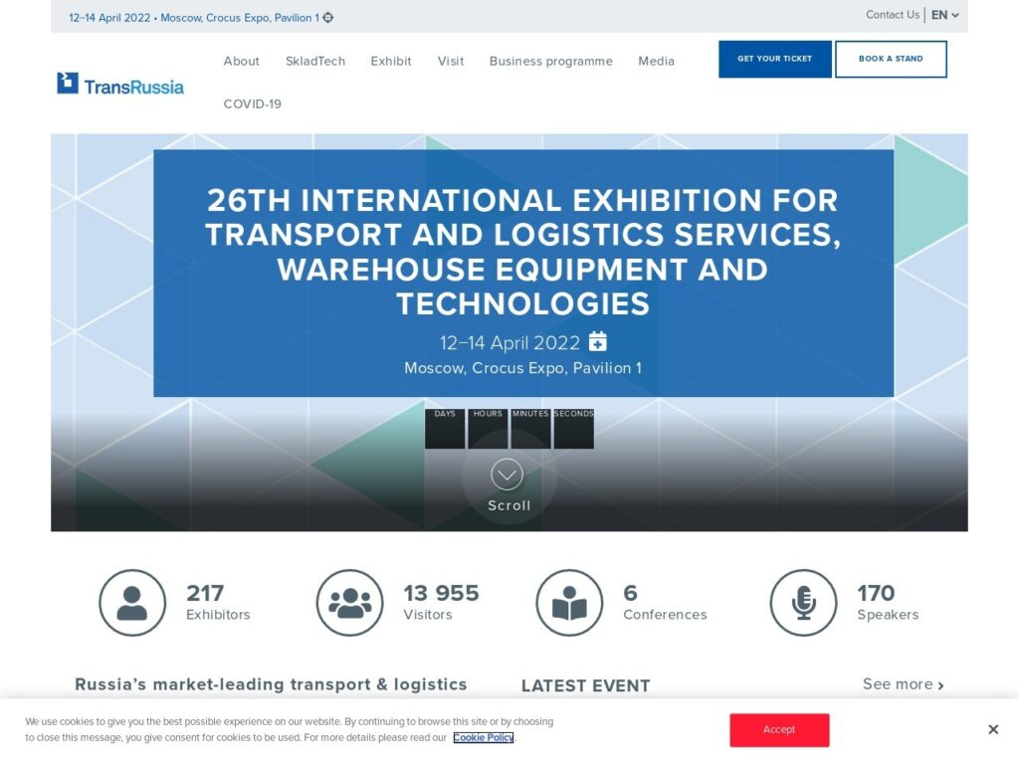Open the EN language dropdown
1019x764 pixels.
click(x=945, y=15)
